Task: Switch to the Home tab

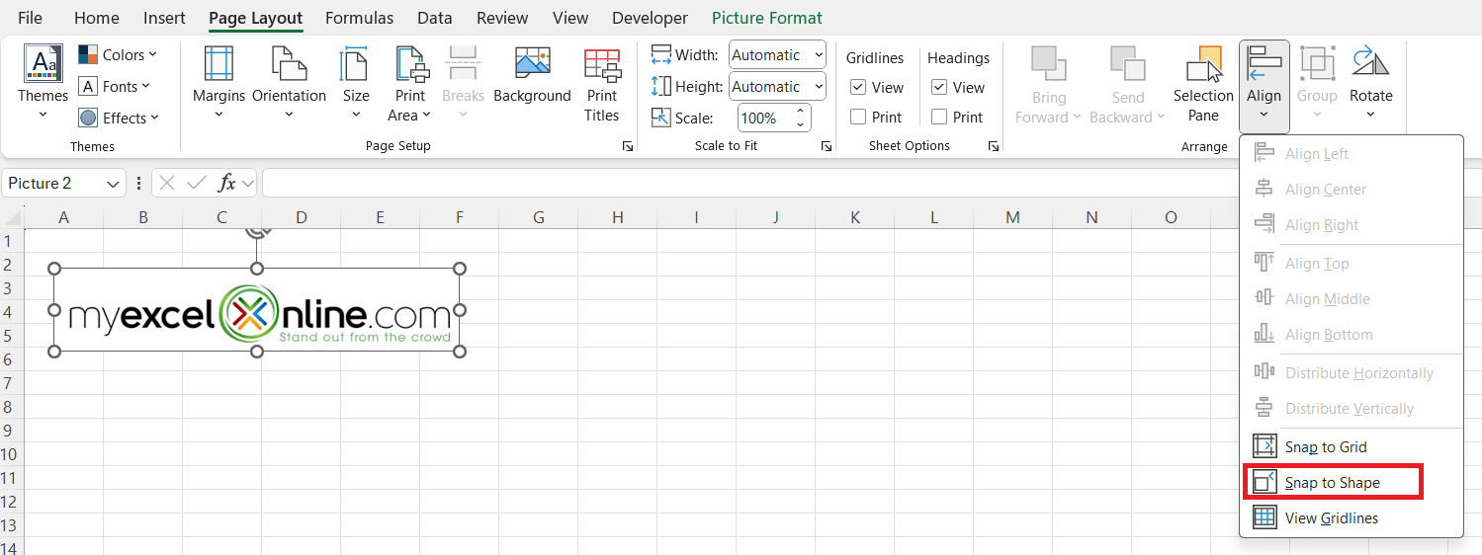Action: point(97,18)
